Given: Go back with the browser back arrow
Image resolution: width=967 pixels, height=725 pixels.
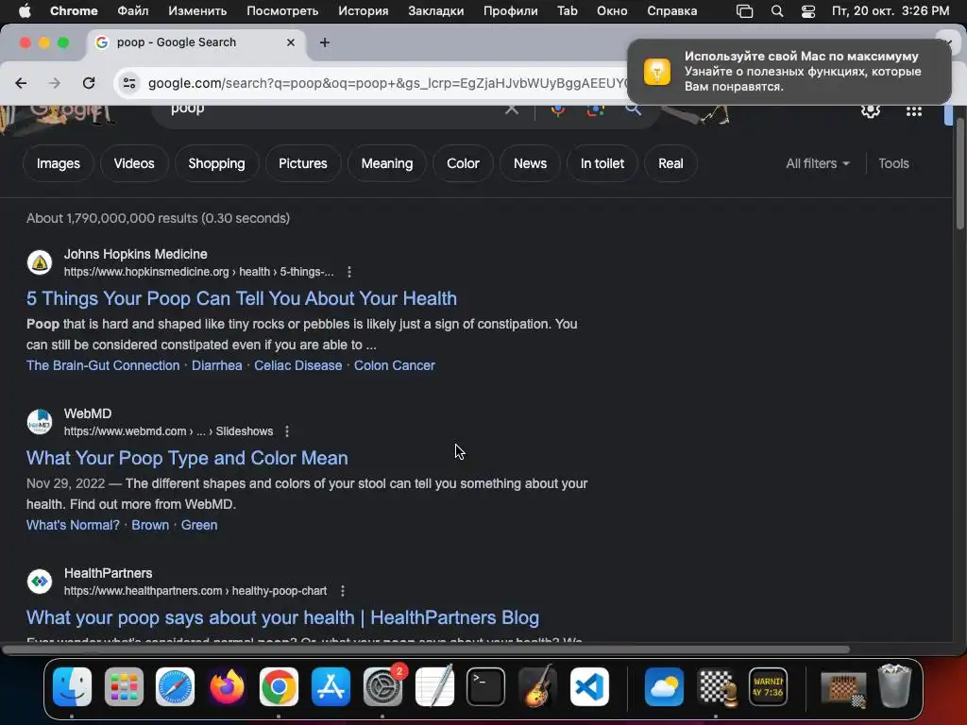Looking at the screenshot, I should pyautogui.click(x=21, y=83).
